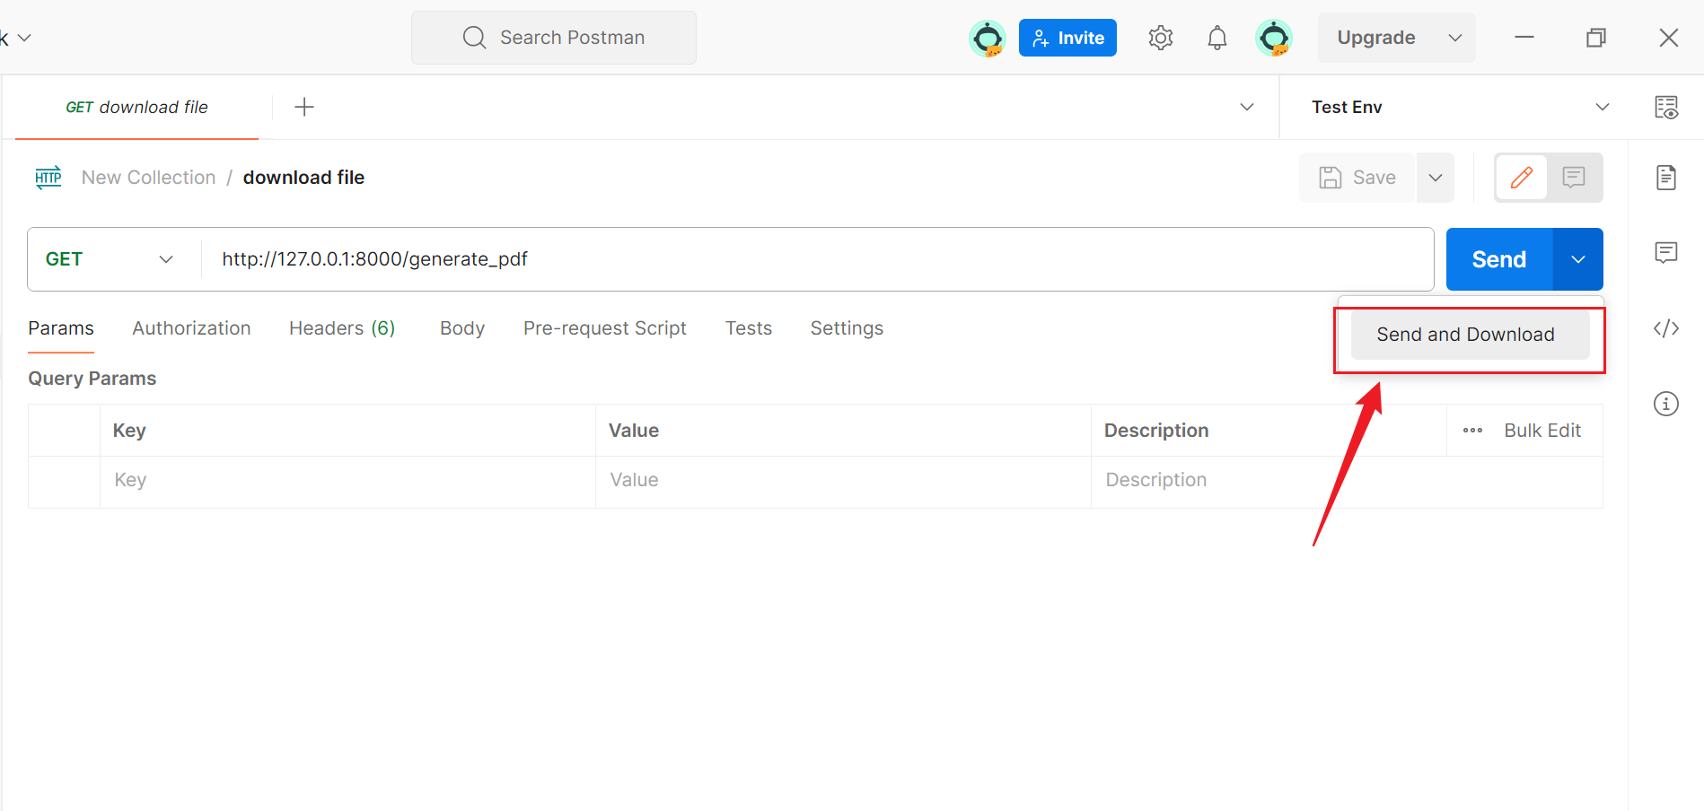1704x811 pixels.
Task: Click the Value column header
Action: click(x=634, y=431)
